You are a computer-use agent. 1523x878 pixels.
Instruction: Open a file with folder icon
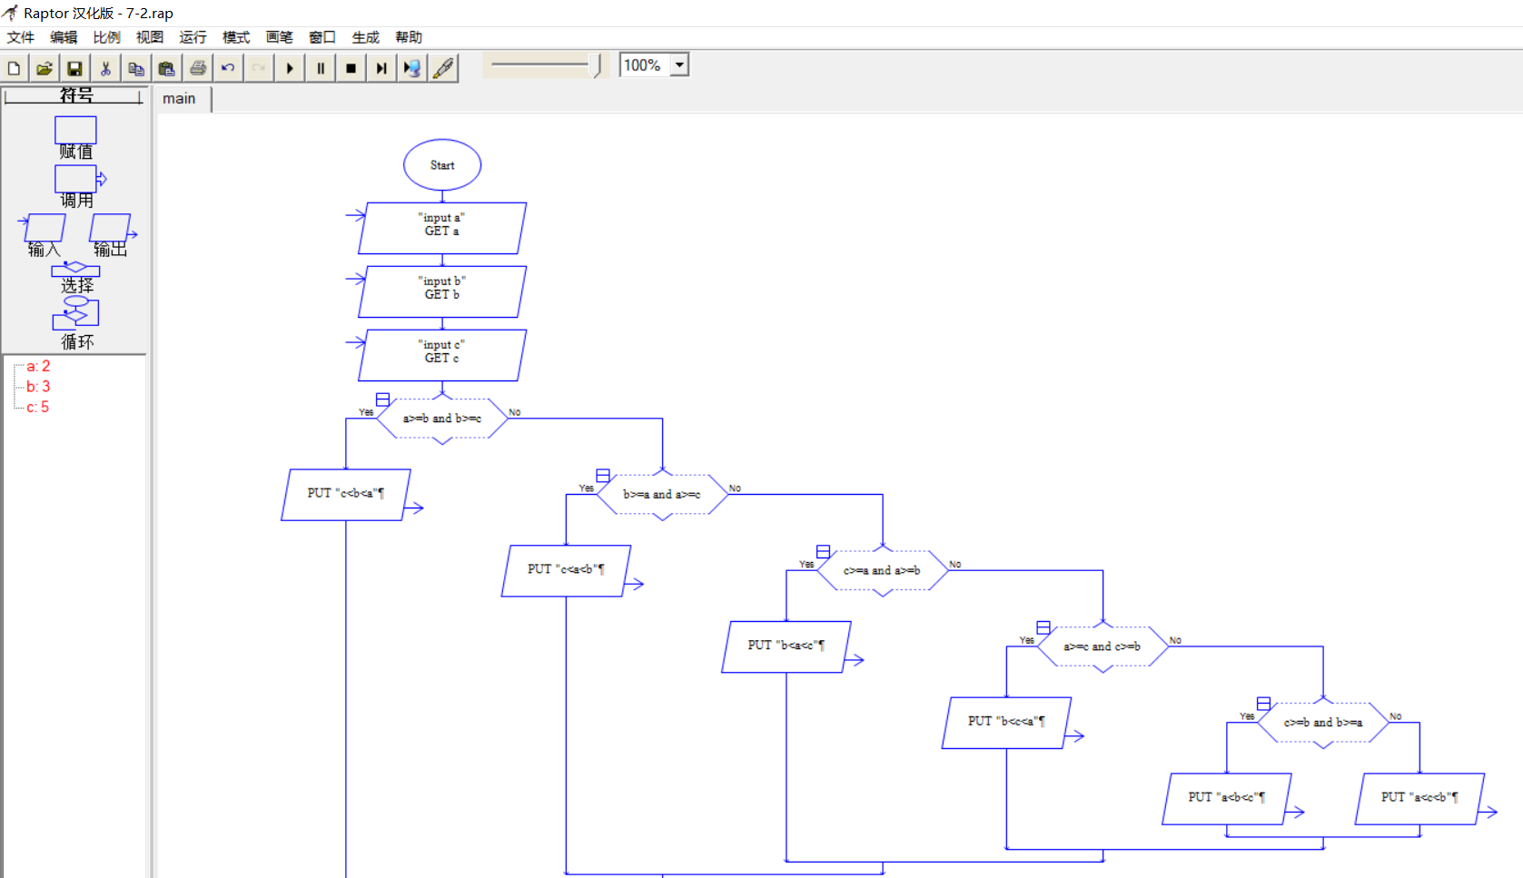point(45,68)
